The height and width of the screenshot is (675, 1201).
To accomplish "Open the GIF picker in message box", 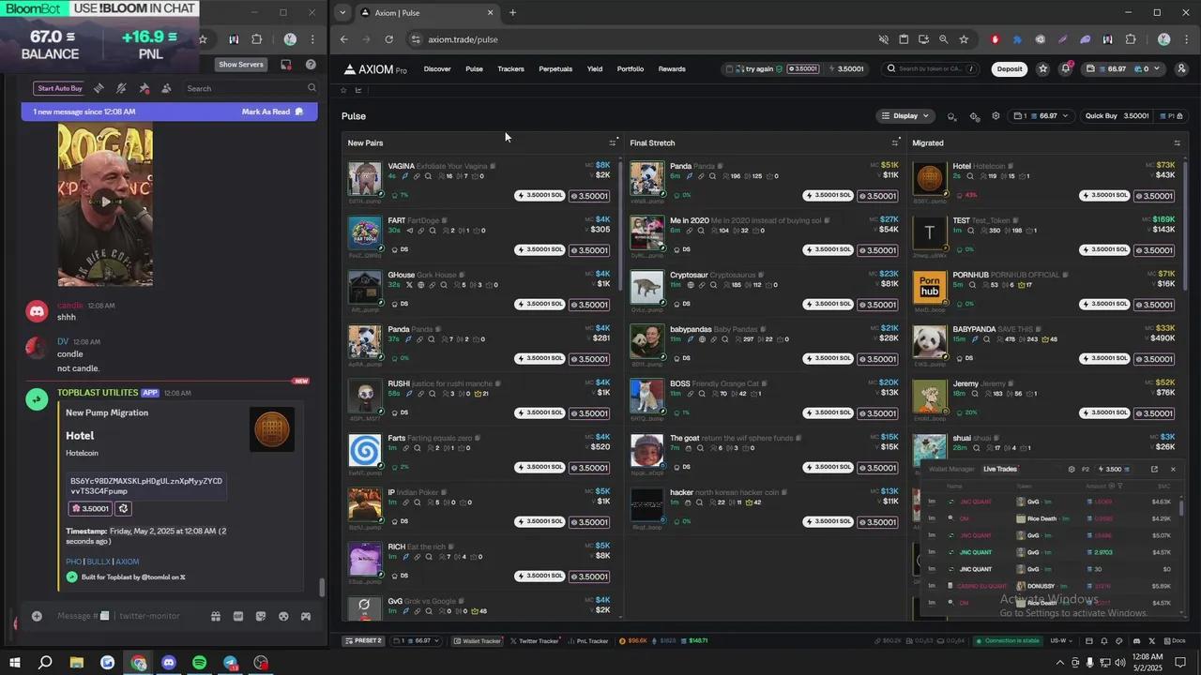I will pyautogui.click(x=238, y=616).
